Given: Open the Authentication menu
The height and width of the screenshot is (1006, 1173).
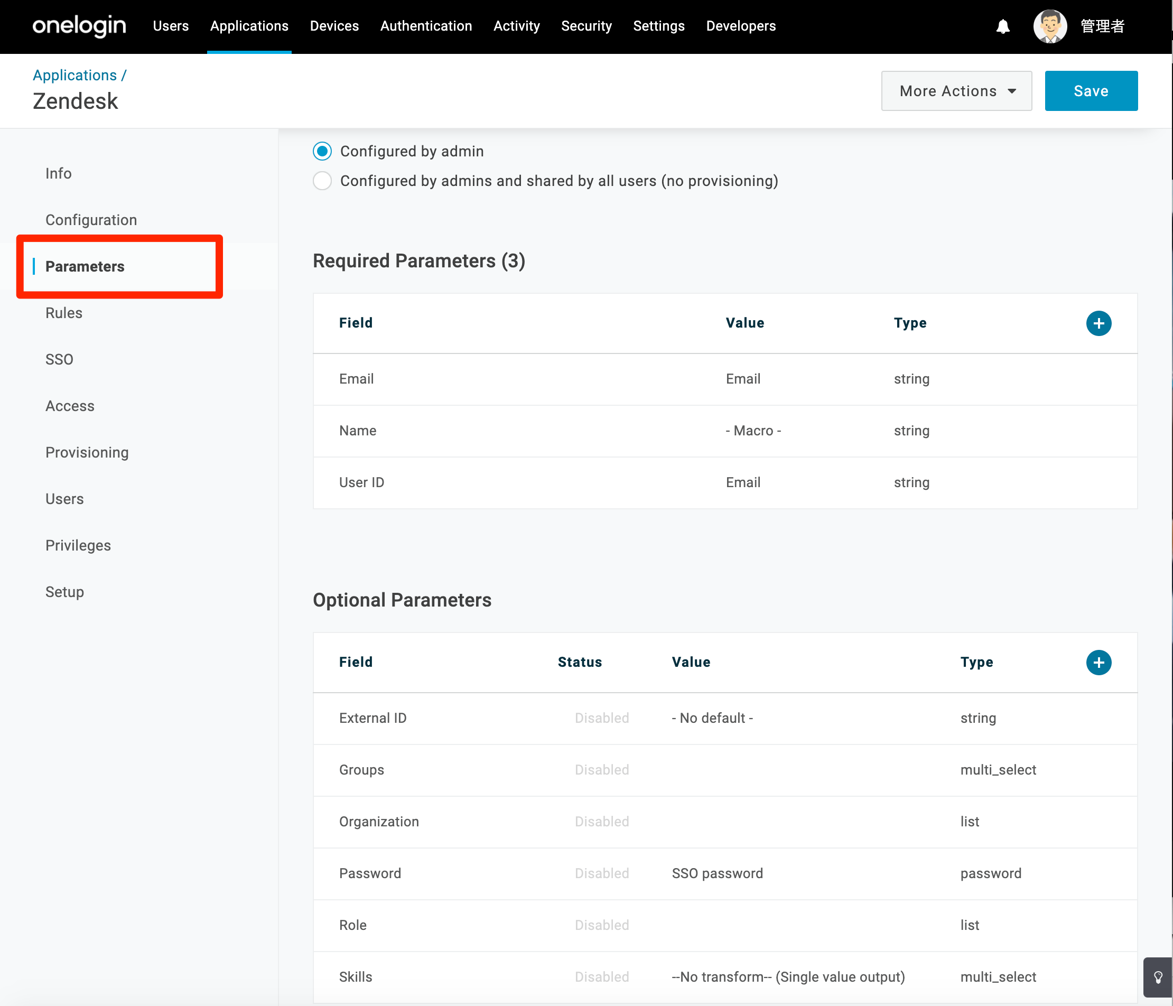Looking at the screenshot, I should tap(426, 26).
